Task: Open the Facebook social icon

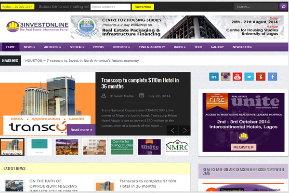Action: click(x=273, y=77)
